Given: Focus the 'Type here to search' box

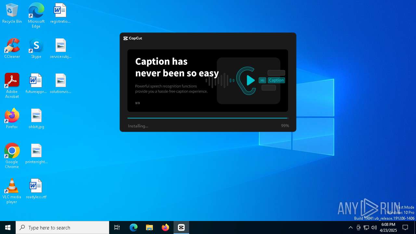Looking at the screenshot, I should click(62, 227).
